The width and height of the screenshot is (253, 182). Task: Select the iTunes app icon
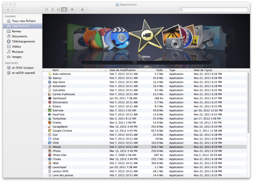coord(50,159)
